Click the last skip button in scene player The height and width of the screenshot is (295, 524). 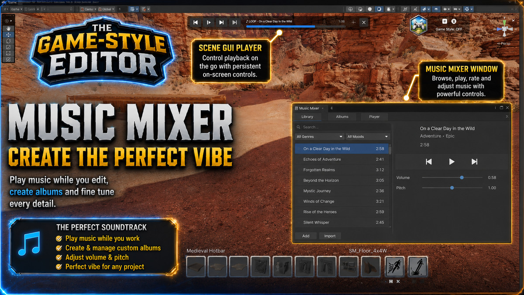234,22
